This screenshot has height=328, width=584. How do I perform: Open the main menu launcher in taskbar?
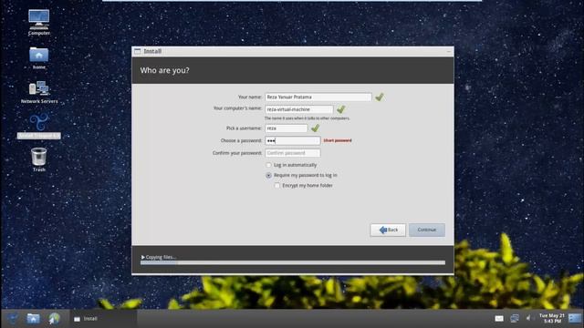tap(12, 318)
